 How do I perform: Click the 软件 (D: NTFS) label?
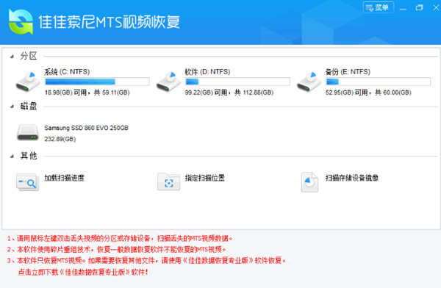click(207, 72)
